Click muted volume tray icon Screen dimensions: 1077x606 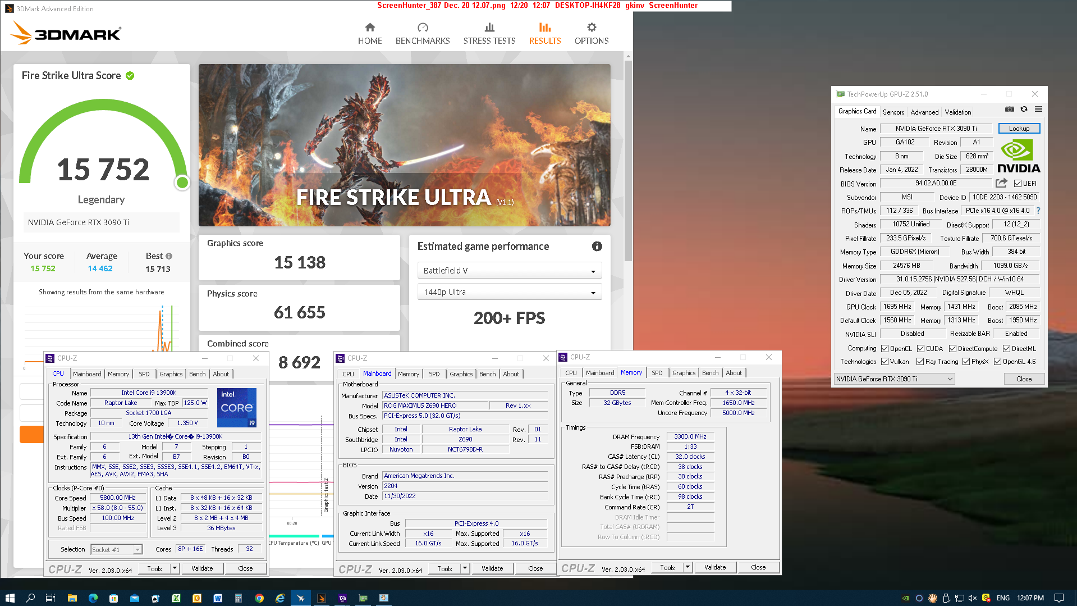pyautogui.click(x=973, y=598)
